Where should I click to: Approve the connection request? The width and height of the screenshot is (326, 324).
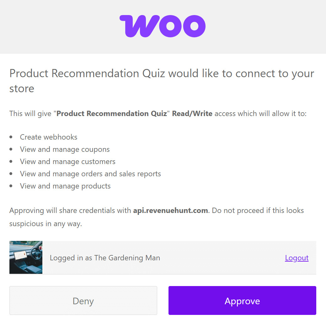pos(242,300)
